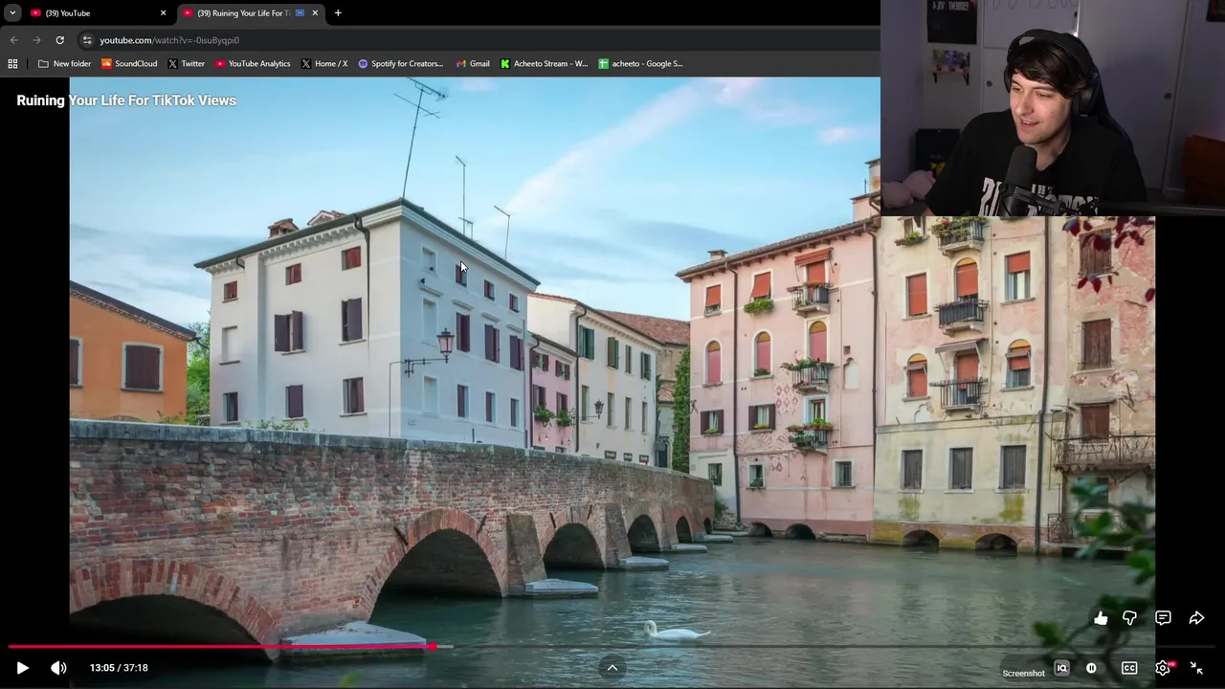Dislike the video with thumbs down
Viewport: 1225px width, 689px height.
pos(1130,618)
